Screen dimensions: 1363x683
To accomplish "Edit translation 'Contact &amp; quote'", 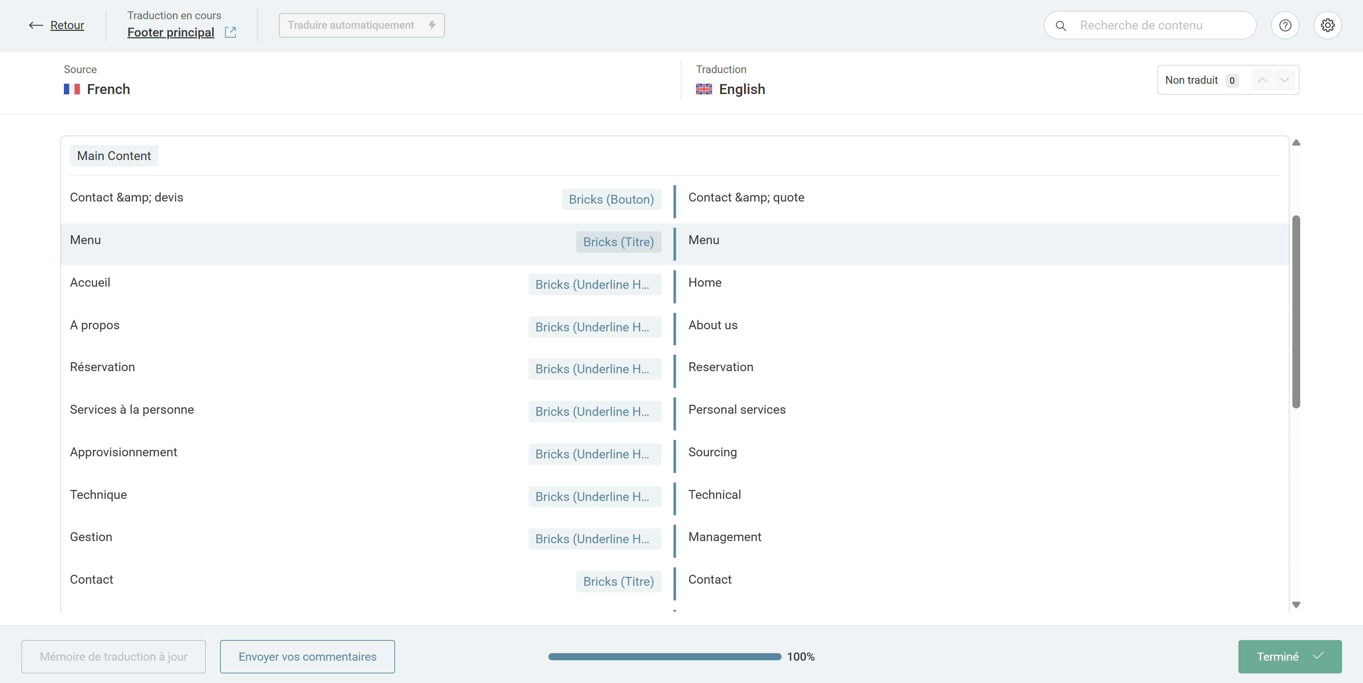I will [x=746, y=197].
